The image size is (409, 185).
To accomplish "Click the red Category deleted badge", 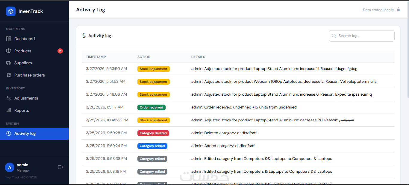I will point(153,133).
